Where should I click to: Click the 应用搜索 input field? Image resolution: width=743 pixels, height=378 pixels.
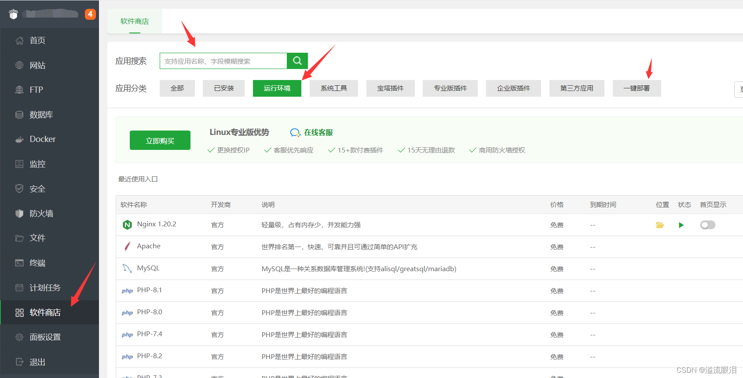coord(223,61)
